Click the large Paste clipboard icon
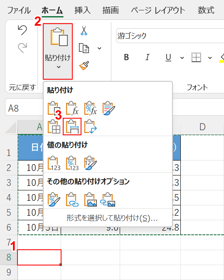This screenshot has height=280, width=224. pyautogui.click(x=59, y=37)
